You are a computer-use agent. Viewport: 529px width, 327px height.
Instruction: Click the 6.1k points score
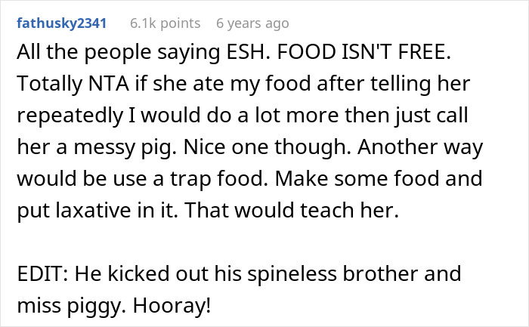[163, 23]
